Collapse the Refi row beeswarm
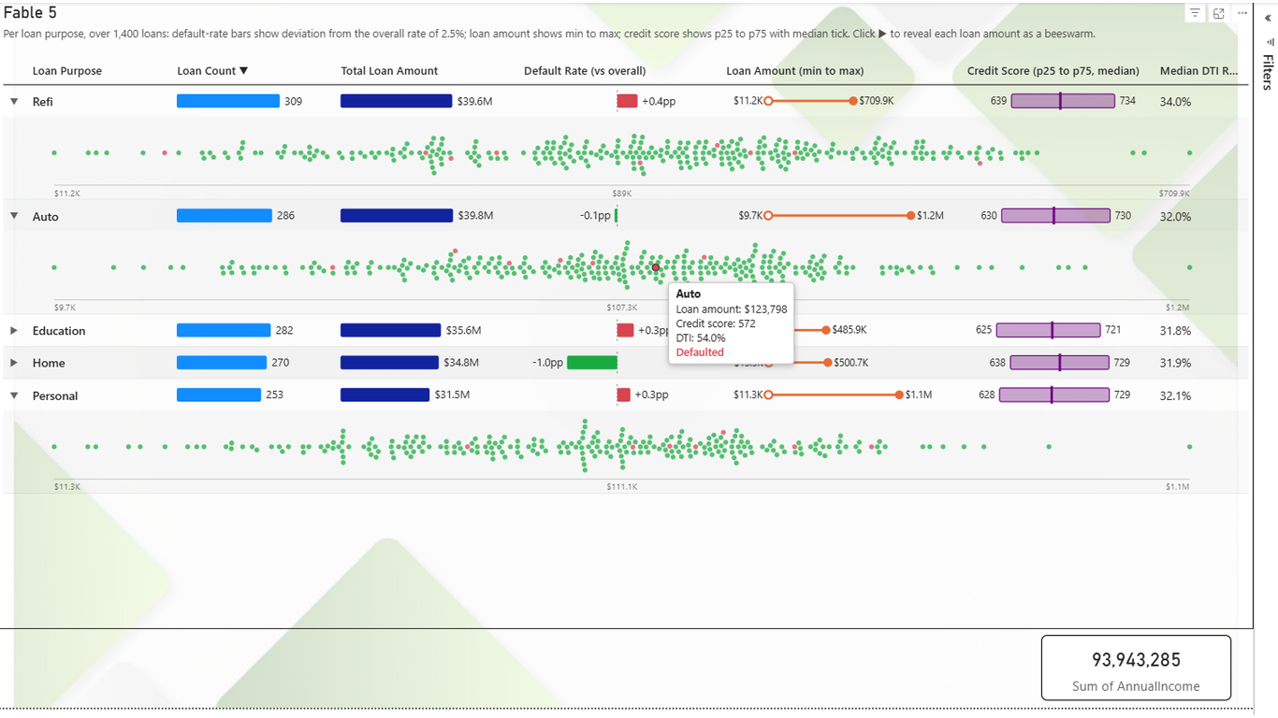 [x=14, y=101]
